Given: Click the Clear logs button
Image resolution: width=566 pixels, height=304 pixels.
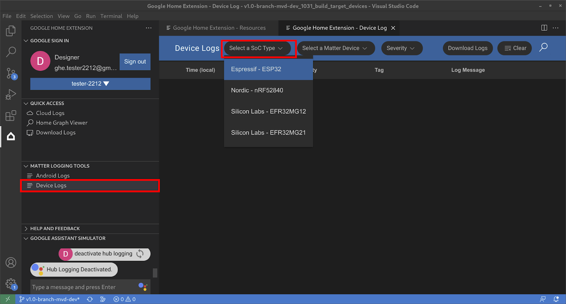Looking at the screenshot, I should [x=515, y=48].
